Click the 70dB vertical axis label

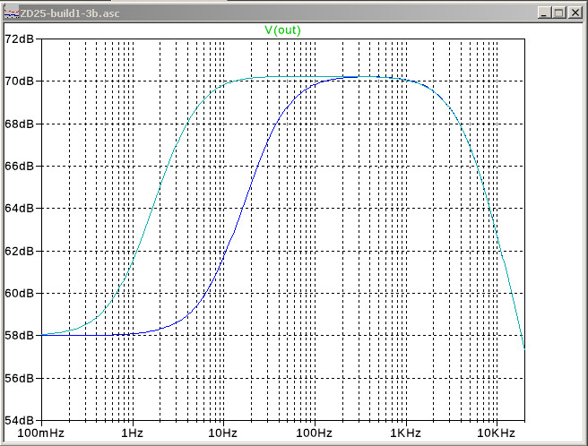(x=19, y=81)
